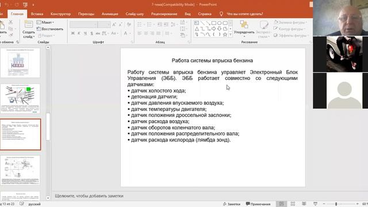Click the increase indent icon

click(x=166, y=24)
